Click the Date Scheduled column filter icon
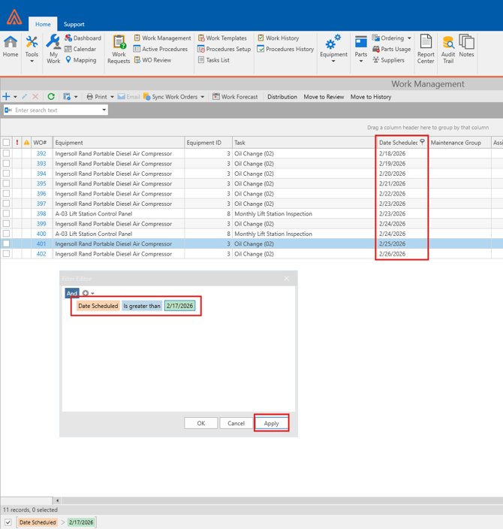The image size is (503, 529). tap(423, 141)
